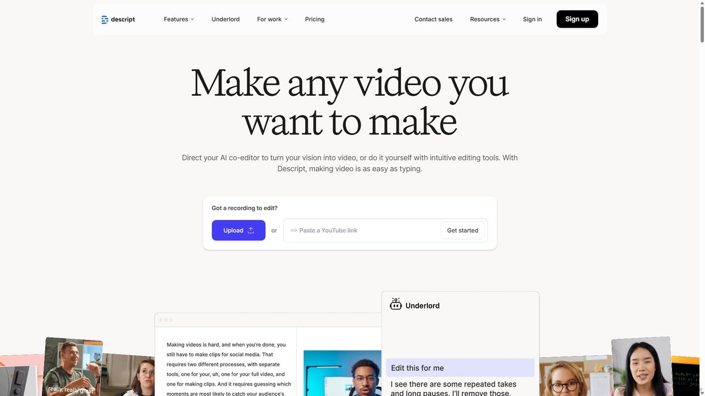Expand the Features dropdown menu
Image resolution: width=705 pixels, height=396 pixels.
coord(179,19)
